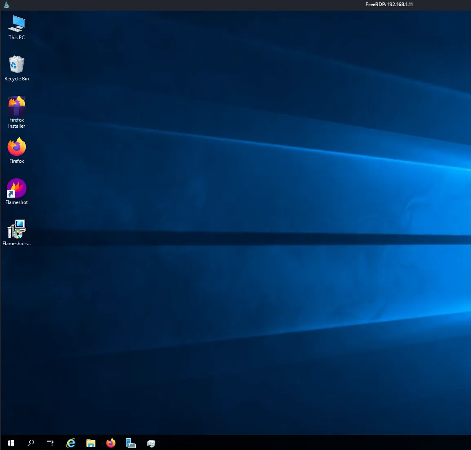The image size is (471, 450).
Task: Open Server Manager from the taskbar
Action: [x=131, y=443]
